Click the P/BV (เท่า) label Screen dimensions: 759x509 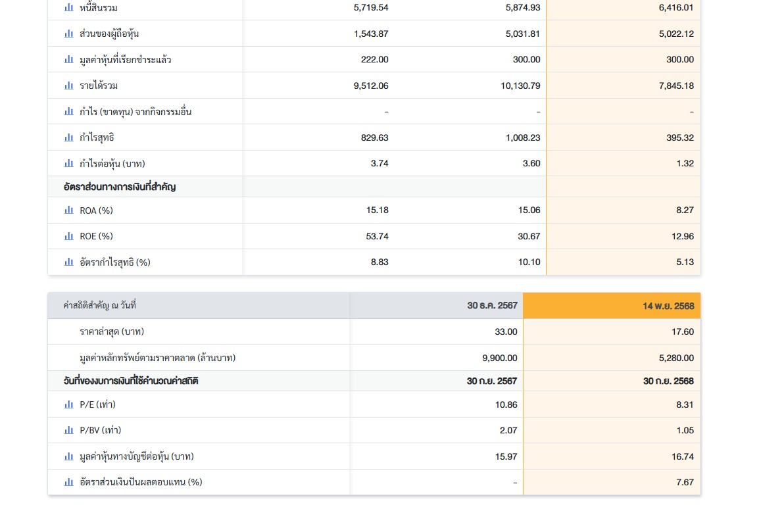coord(100,430)
